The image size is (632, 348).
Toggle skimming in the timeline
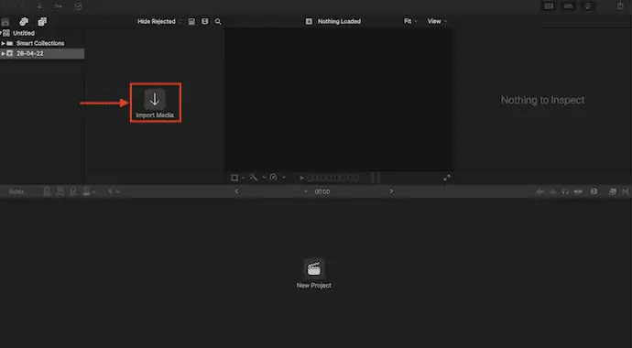pyautogui.click(x=539, y=191)
